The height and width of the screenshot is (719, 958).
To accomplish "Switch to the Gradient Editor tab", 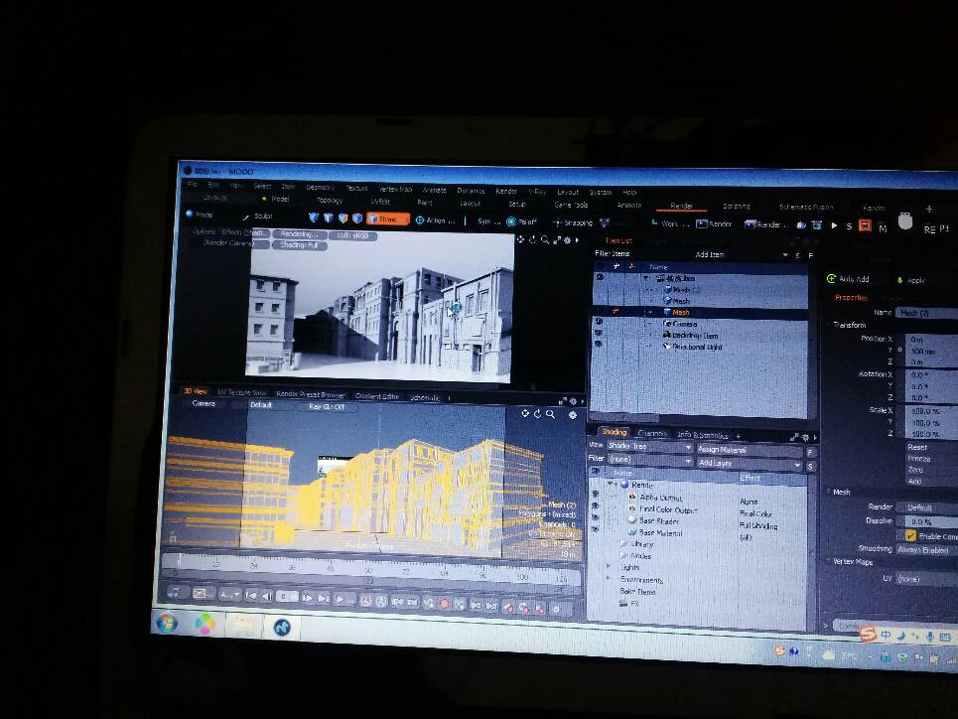I will pos(377,396).
